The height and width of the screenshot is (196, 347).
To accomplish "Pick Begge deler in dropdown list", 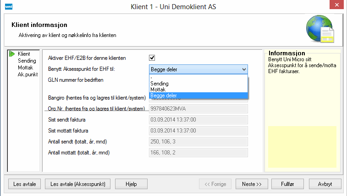I will point(164,95).
